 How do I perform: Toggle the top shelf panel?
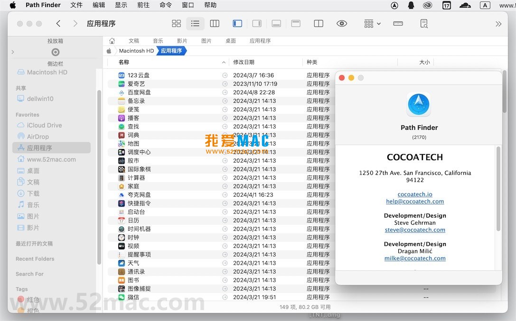(x=296, y=23)
